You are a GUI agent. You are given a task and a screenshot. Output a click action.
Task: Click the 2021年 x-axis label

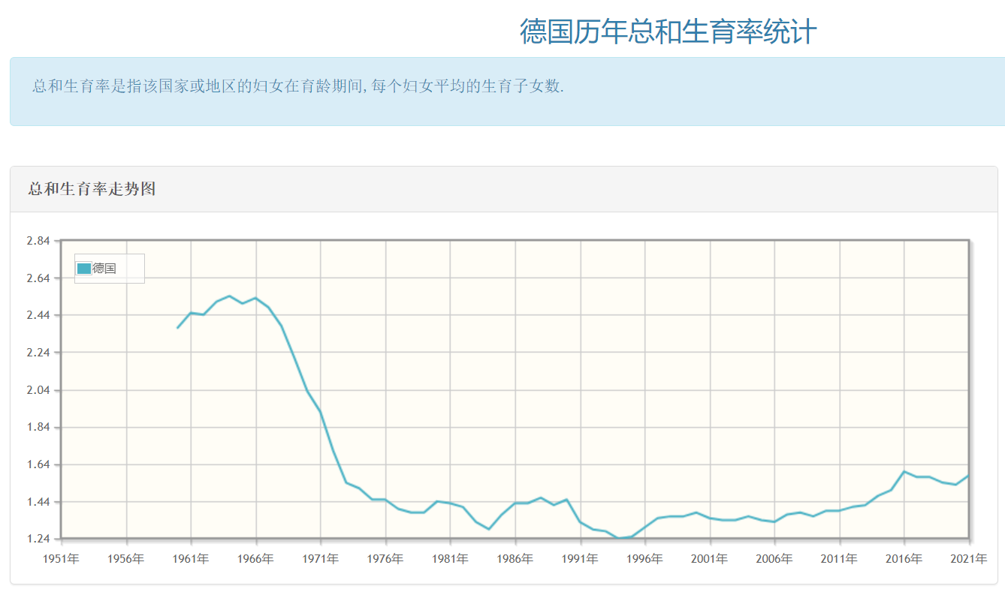click(969, 559)
